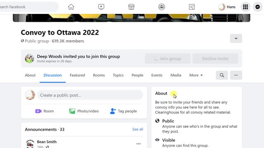This screenshot has height=148, width=264.
Task: Add Photo/video to post
Action: (84, 111)
